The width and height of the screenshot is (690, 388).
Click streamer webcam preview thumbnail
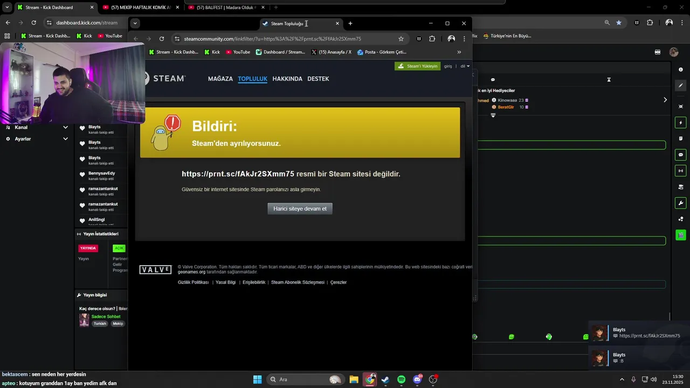[72, 83]
